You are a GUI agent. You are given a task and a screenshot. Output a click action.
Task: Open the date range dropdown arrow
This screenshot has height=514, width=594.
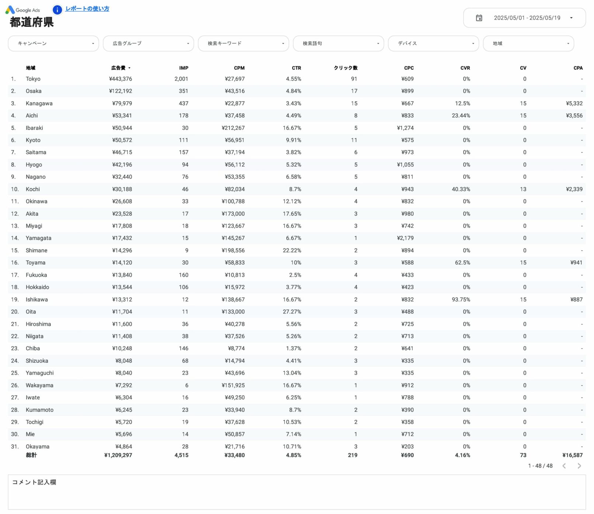click(571, 18)
